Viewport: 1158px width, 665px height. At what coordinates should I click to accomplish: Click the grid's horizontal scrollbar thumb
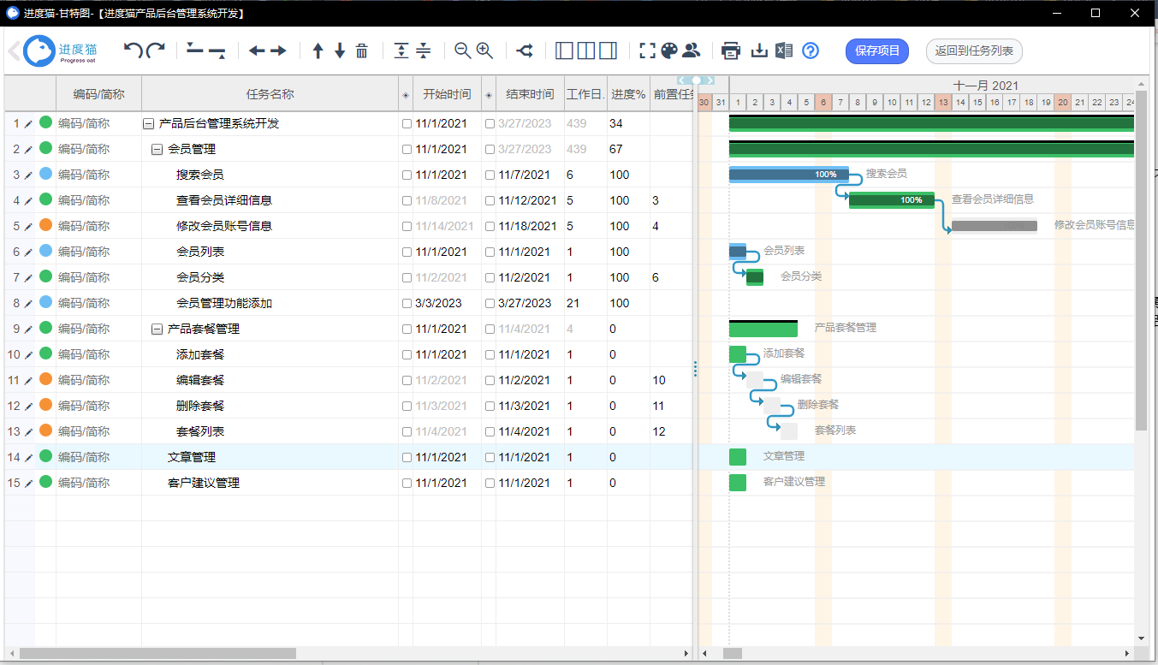[158, 654]
